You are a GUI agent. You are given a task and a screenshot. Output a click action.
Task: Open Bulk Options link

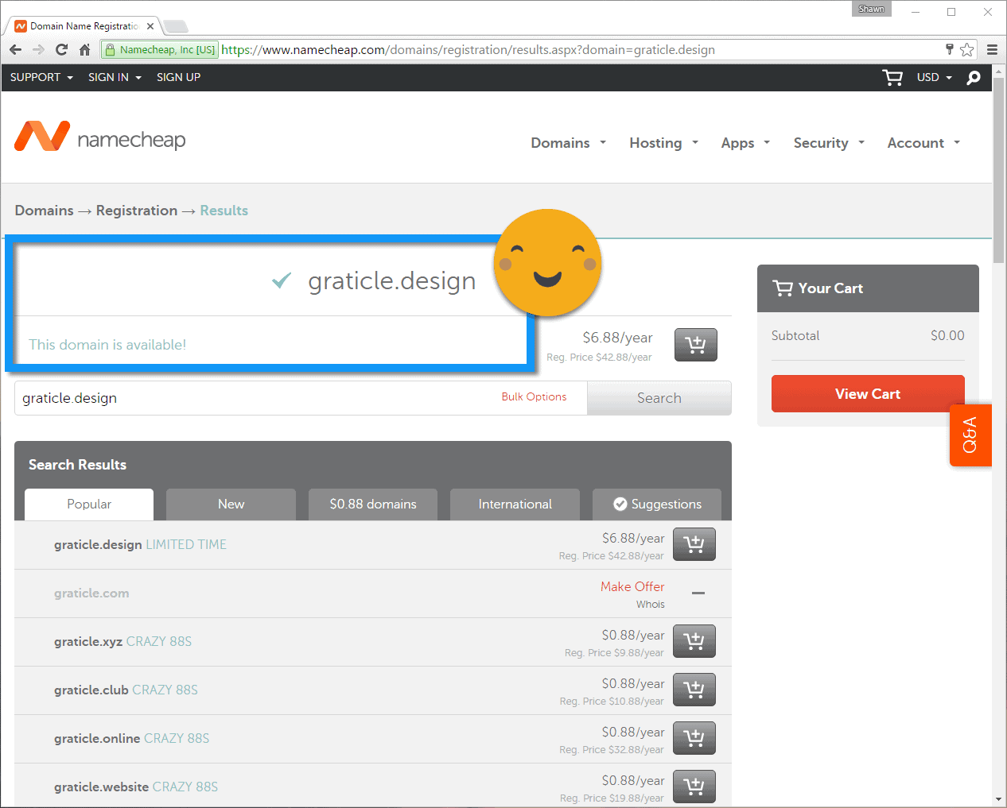tap(534, 396)
